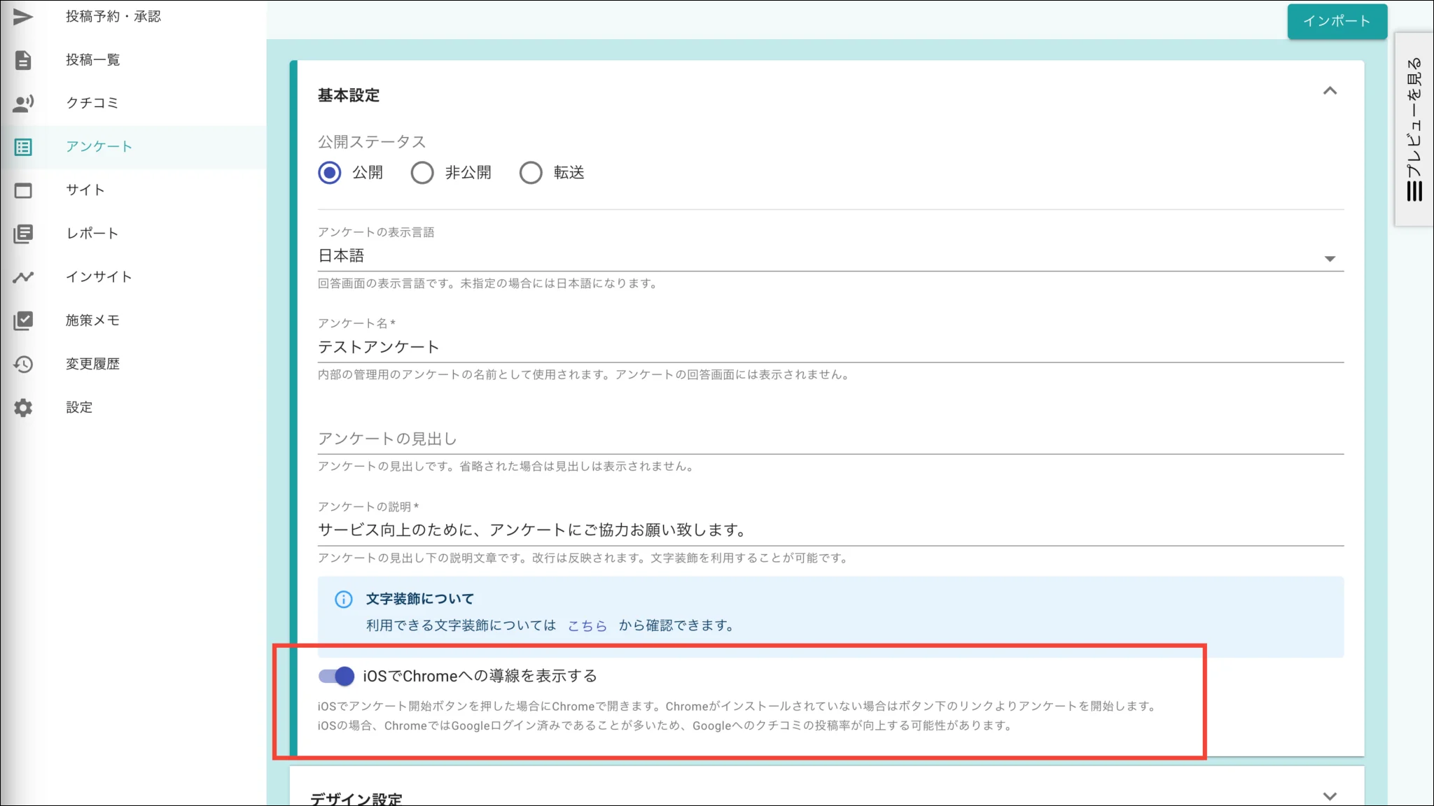
Task: Click the レポート stacked-pages icon
Action: point(23,234)
